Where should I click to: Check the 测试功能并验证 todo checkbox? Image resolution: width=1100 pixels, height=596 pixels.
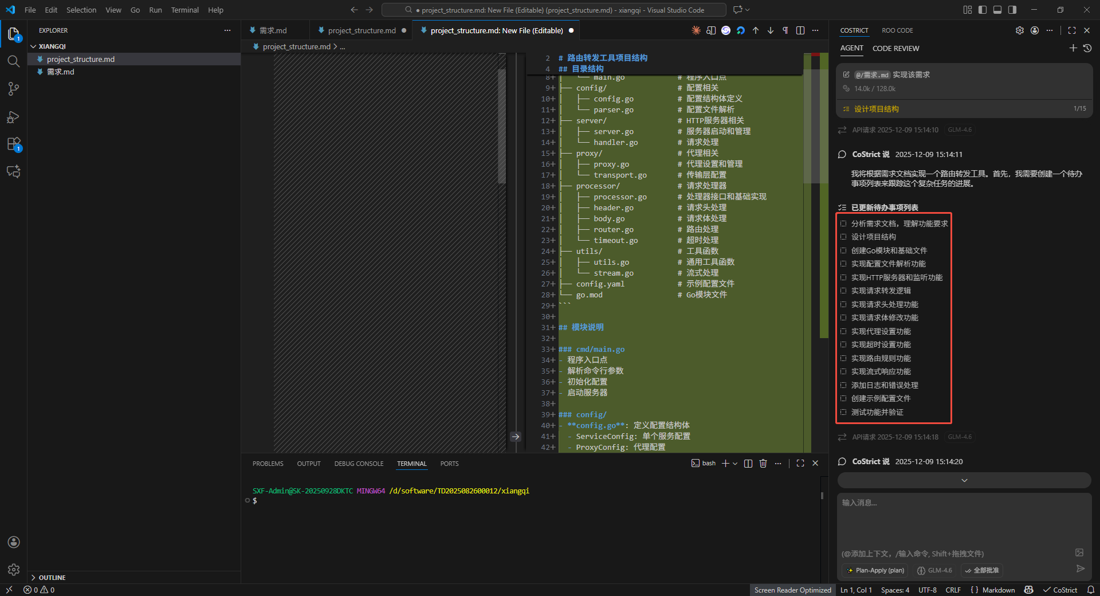coord(843,413)
